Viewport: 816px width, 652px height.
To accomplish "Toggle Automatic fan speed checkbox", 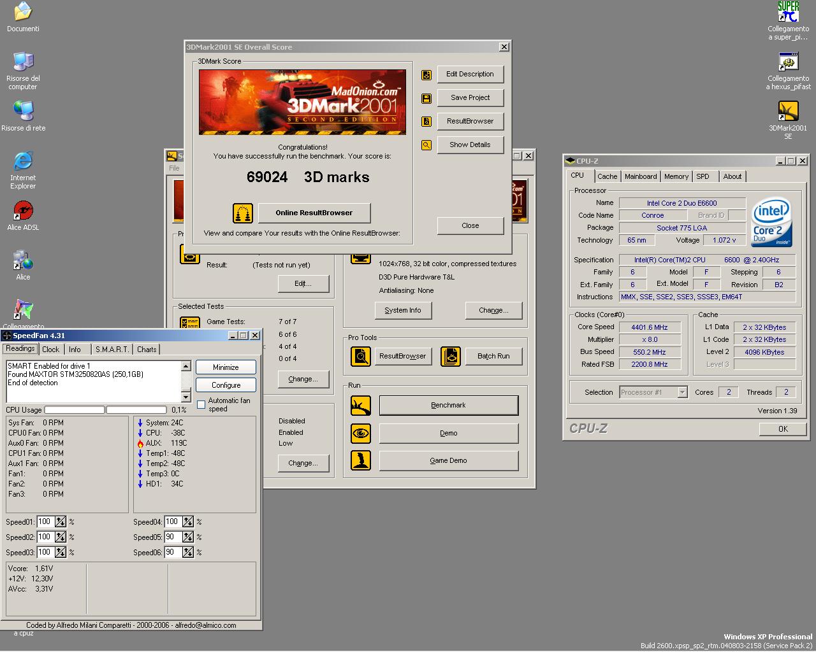I will click(x=201, y=404).
